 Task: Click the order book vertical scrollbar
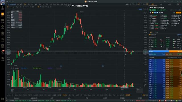point(181,73)
